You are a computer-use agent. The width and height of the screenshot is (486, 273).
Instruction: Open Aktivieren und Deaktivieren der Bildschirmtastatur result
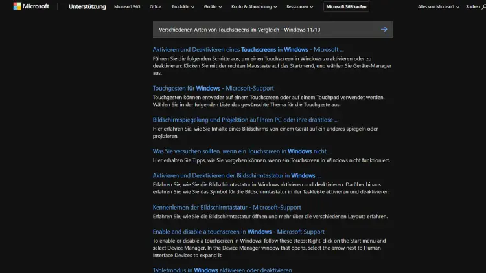(x=237, y=175)
